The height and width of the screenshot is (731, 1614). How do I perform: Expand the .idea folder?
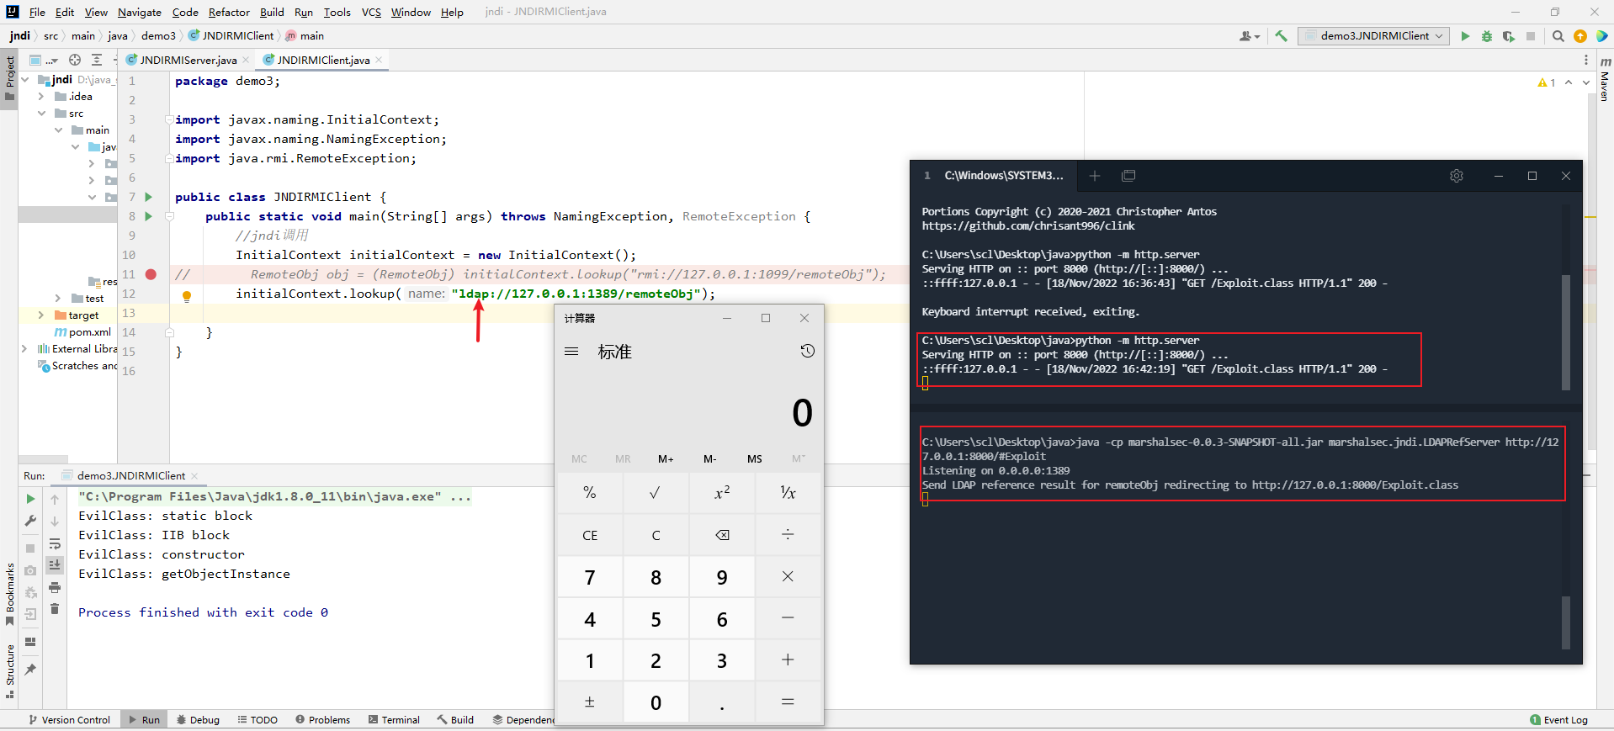point(41,97)
